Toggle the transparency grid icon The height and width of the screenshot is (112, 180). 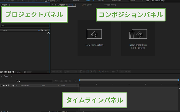point(84,71)
